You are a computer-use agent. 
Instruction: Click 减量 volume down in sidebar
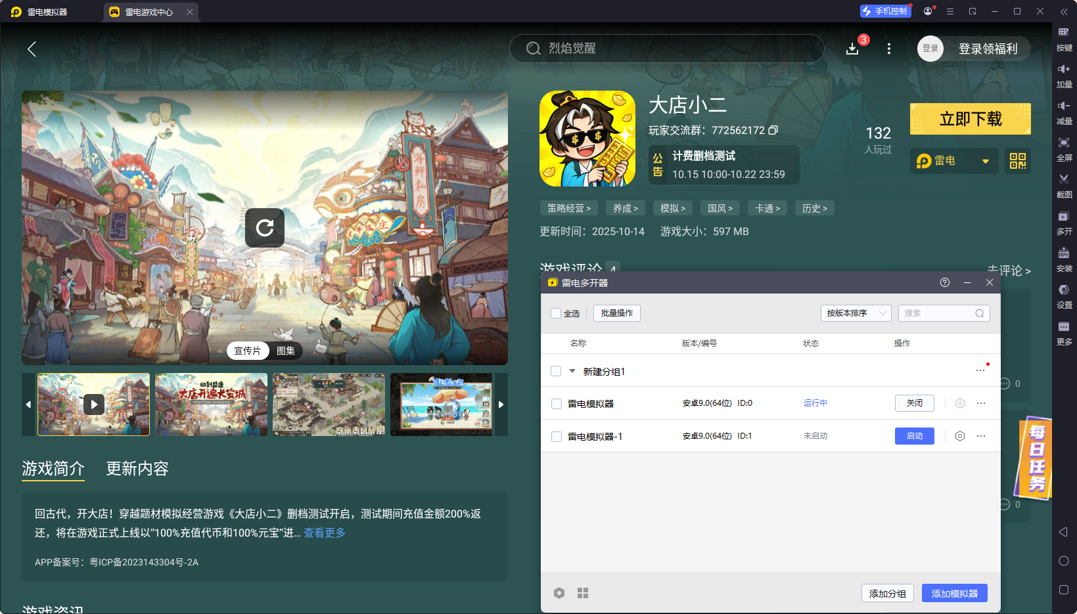click(x=1064, y=113)
